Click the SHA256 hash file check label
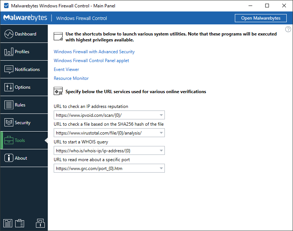This screenshot has height=231, width=293. click(109, 124)
